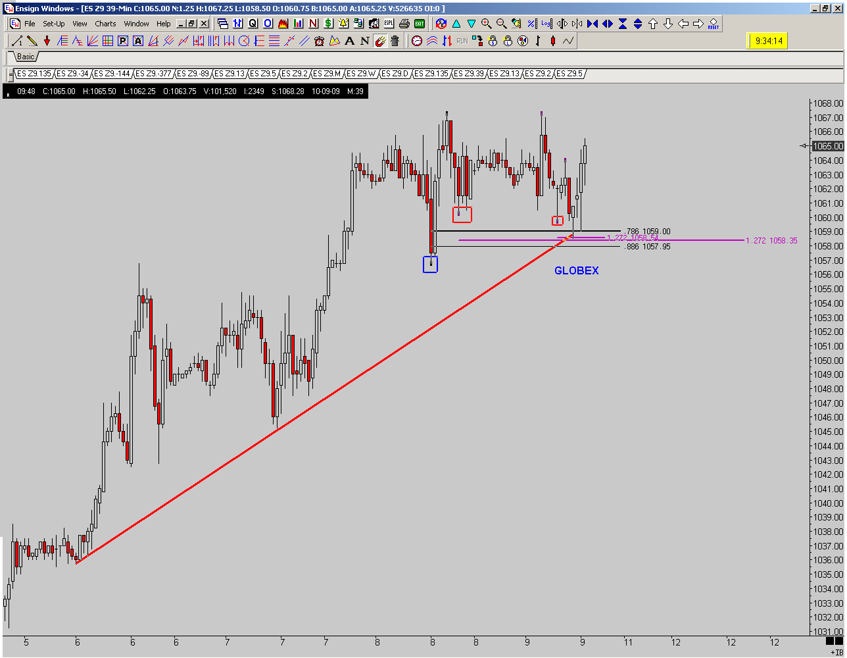Click the blue GLOBEX chart label
The width and height of the screenshot is (847, 658).
(577, 270)
